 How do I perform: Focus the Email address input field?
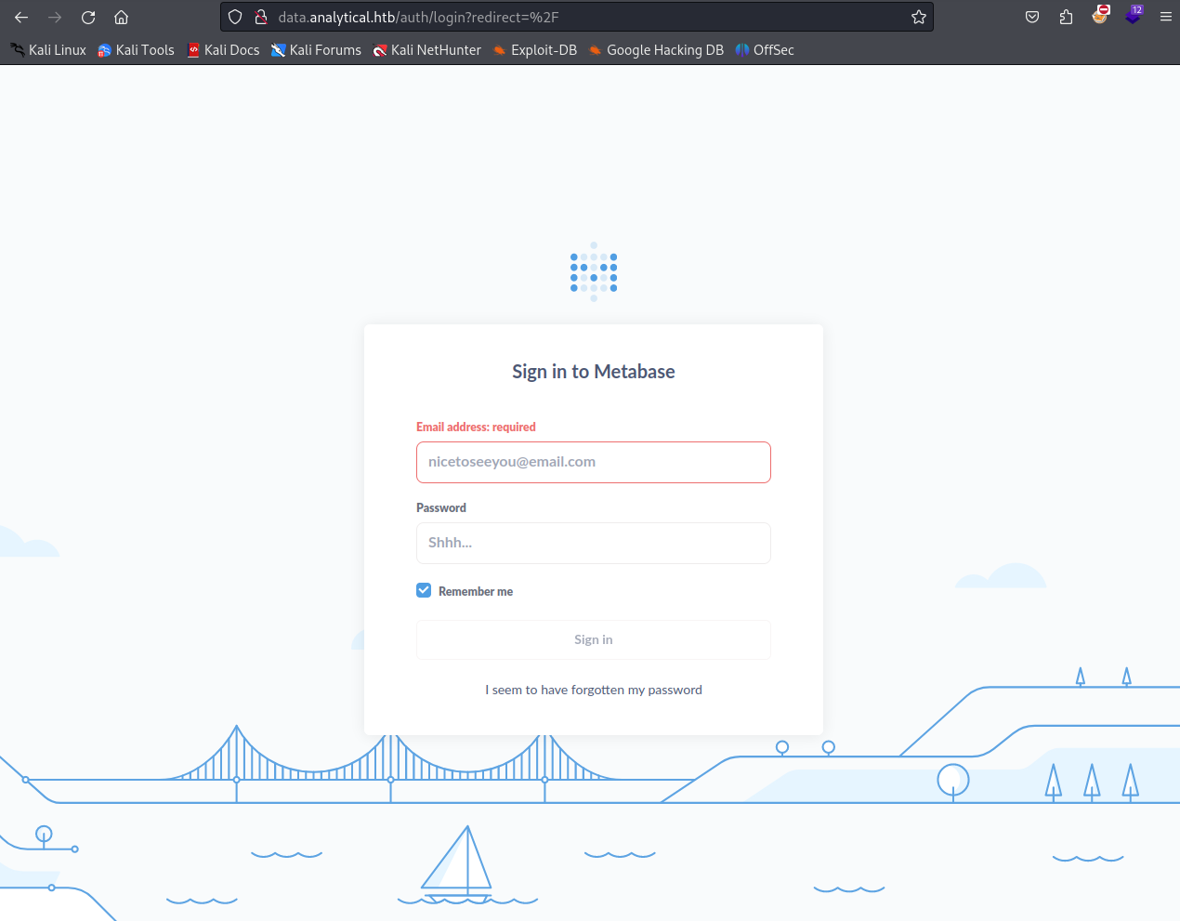point(594,462)
